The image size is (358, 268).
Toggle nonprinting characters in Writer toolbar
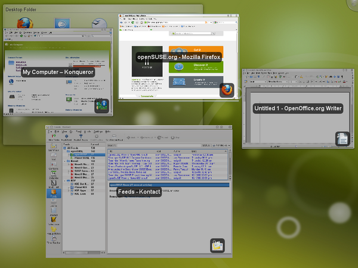(342, 77)
